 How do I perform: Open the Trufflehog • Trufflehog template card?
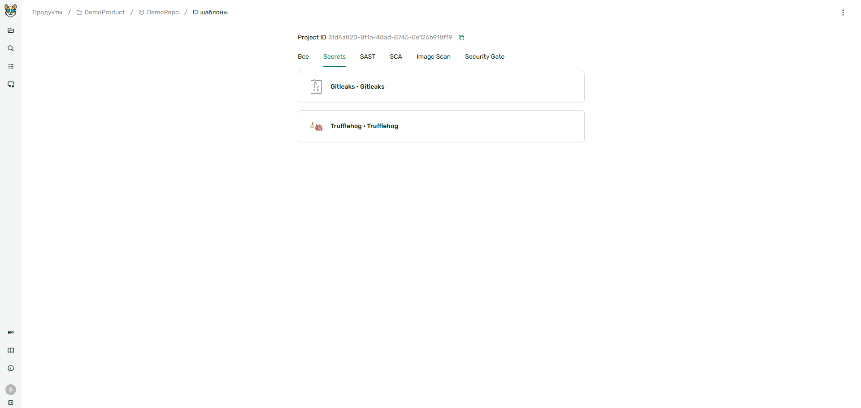click(x=441, y=126)
